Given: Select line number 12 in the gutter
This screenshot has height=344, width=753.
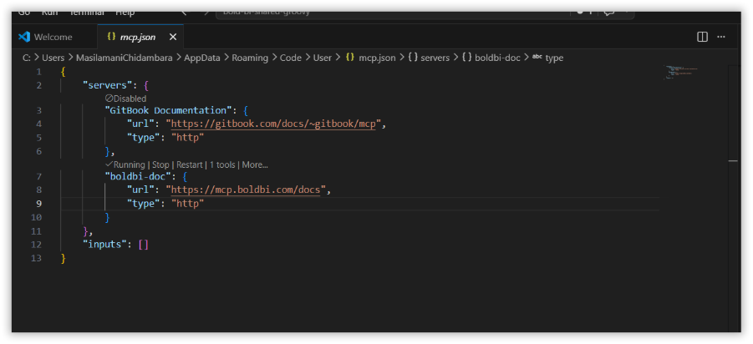Looking at the screenshot, I should point(37,245).
